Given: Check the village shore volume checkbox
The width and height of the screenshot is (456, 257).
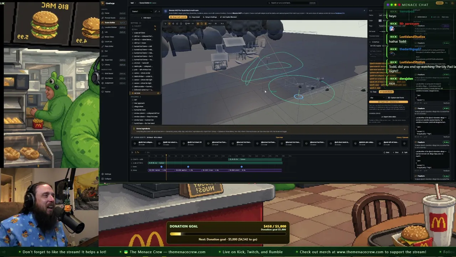Looking at the screenshot, I should pos(133,106).
